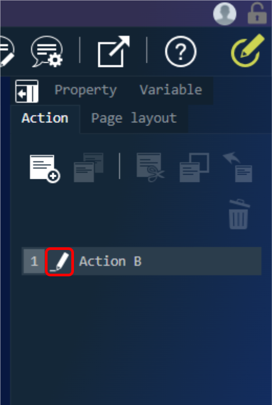Image resolution: width=272 pixels, height=405 pixels.
Task: Click the cut action scissors icon
Action: click(151, 167)
